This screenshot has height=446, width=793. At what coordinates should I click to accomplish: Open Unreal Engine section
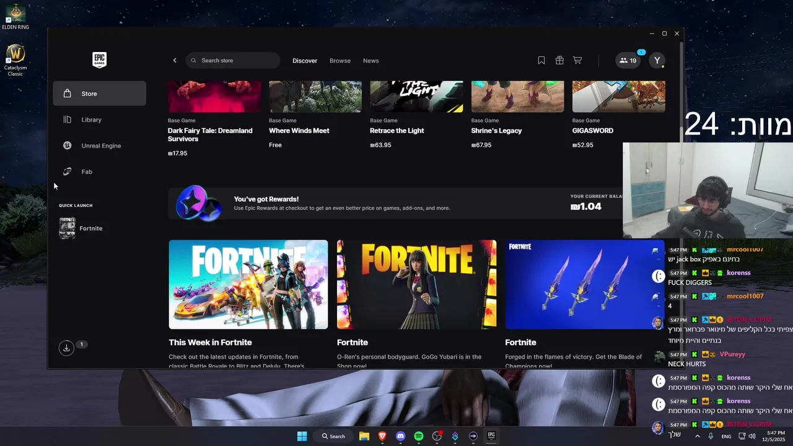point(99,146)
